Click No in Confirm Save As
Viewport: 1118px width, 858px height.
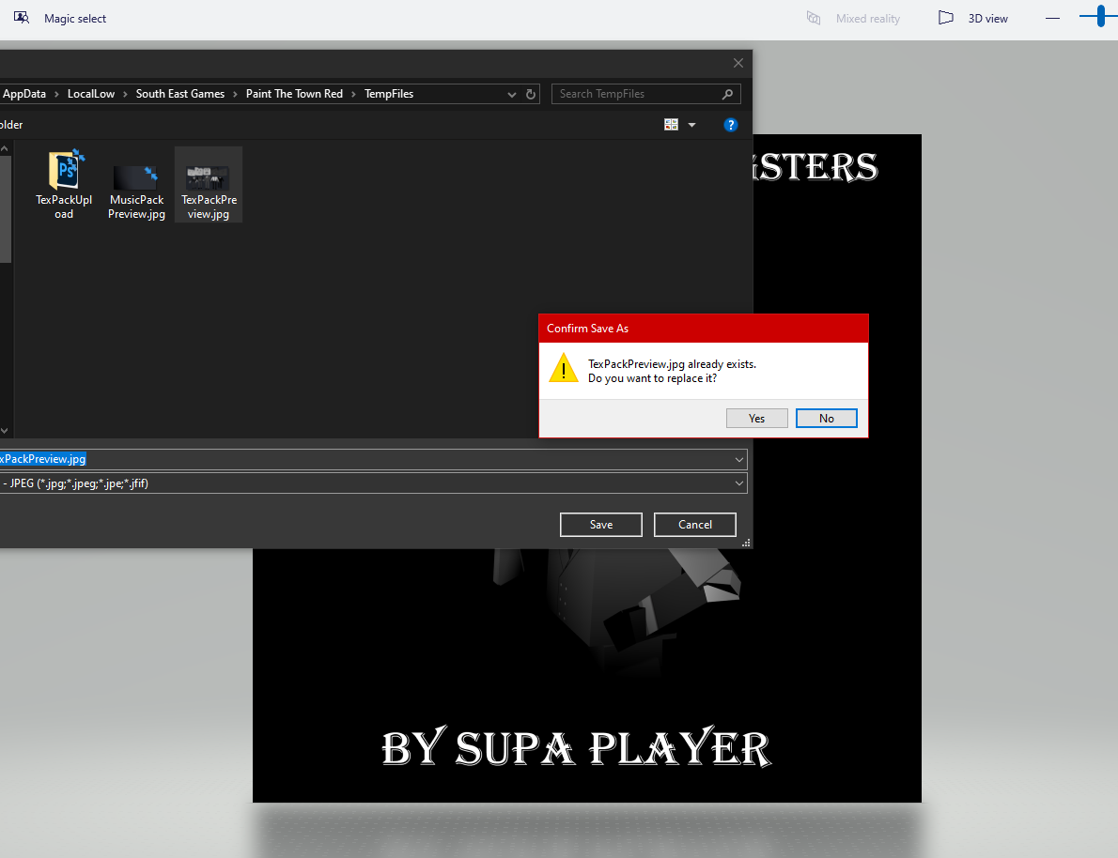tap(827, 419)
